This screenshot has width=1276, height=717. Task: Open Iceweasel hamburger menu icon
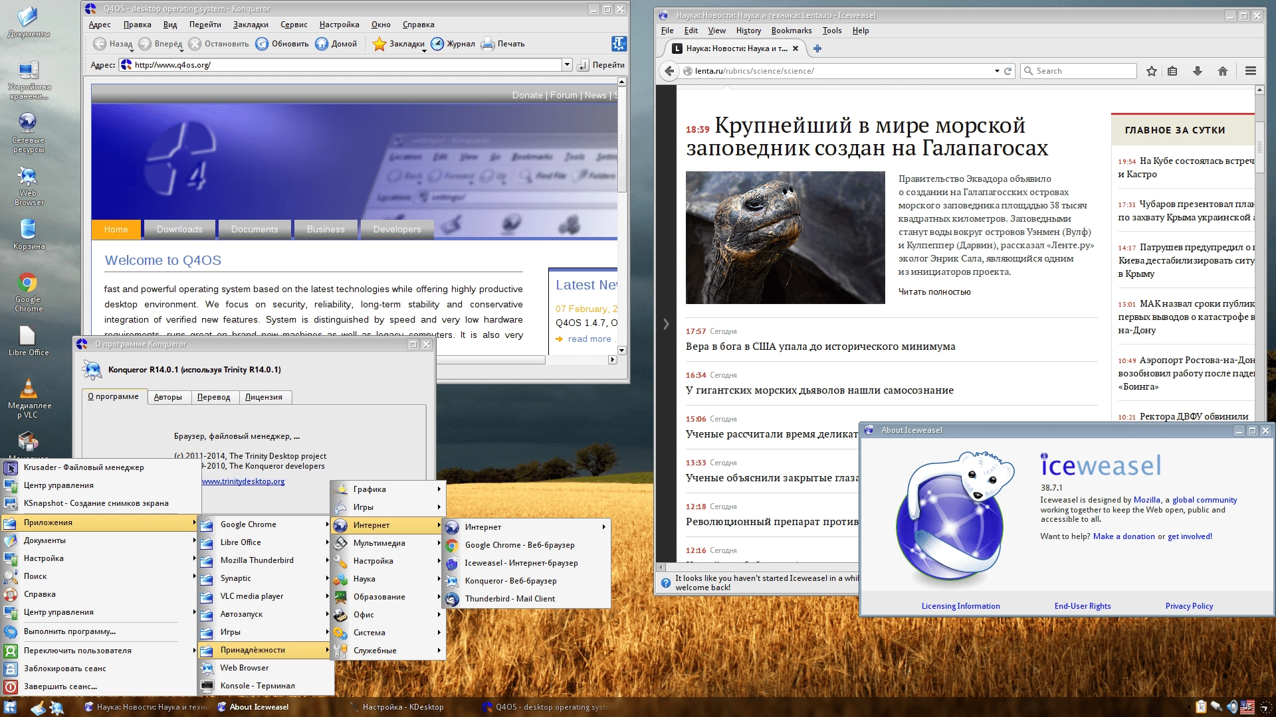pos(1251,71)
